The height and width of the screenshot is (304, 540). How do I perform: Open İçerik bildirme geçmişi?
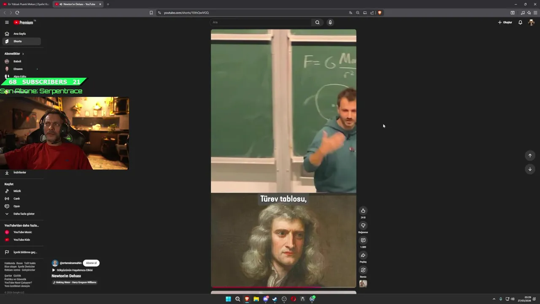21,252
